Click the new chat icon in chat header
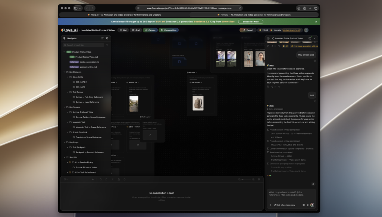 [x=310, y=38]
